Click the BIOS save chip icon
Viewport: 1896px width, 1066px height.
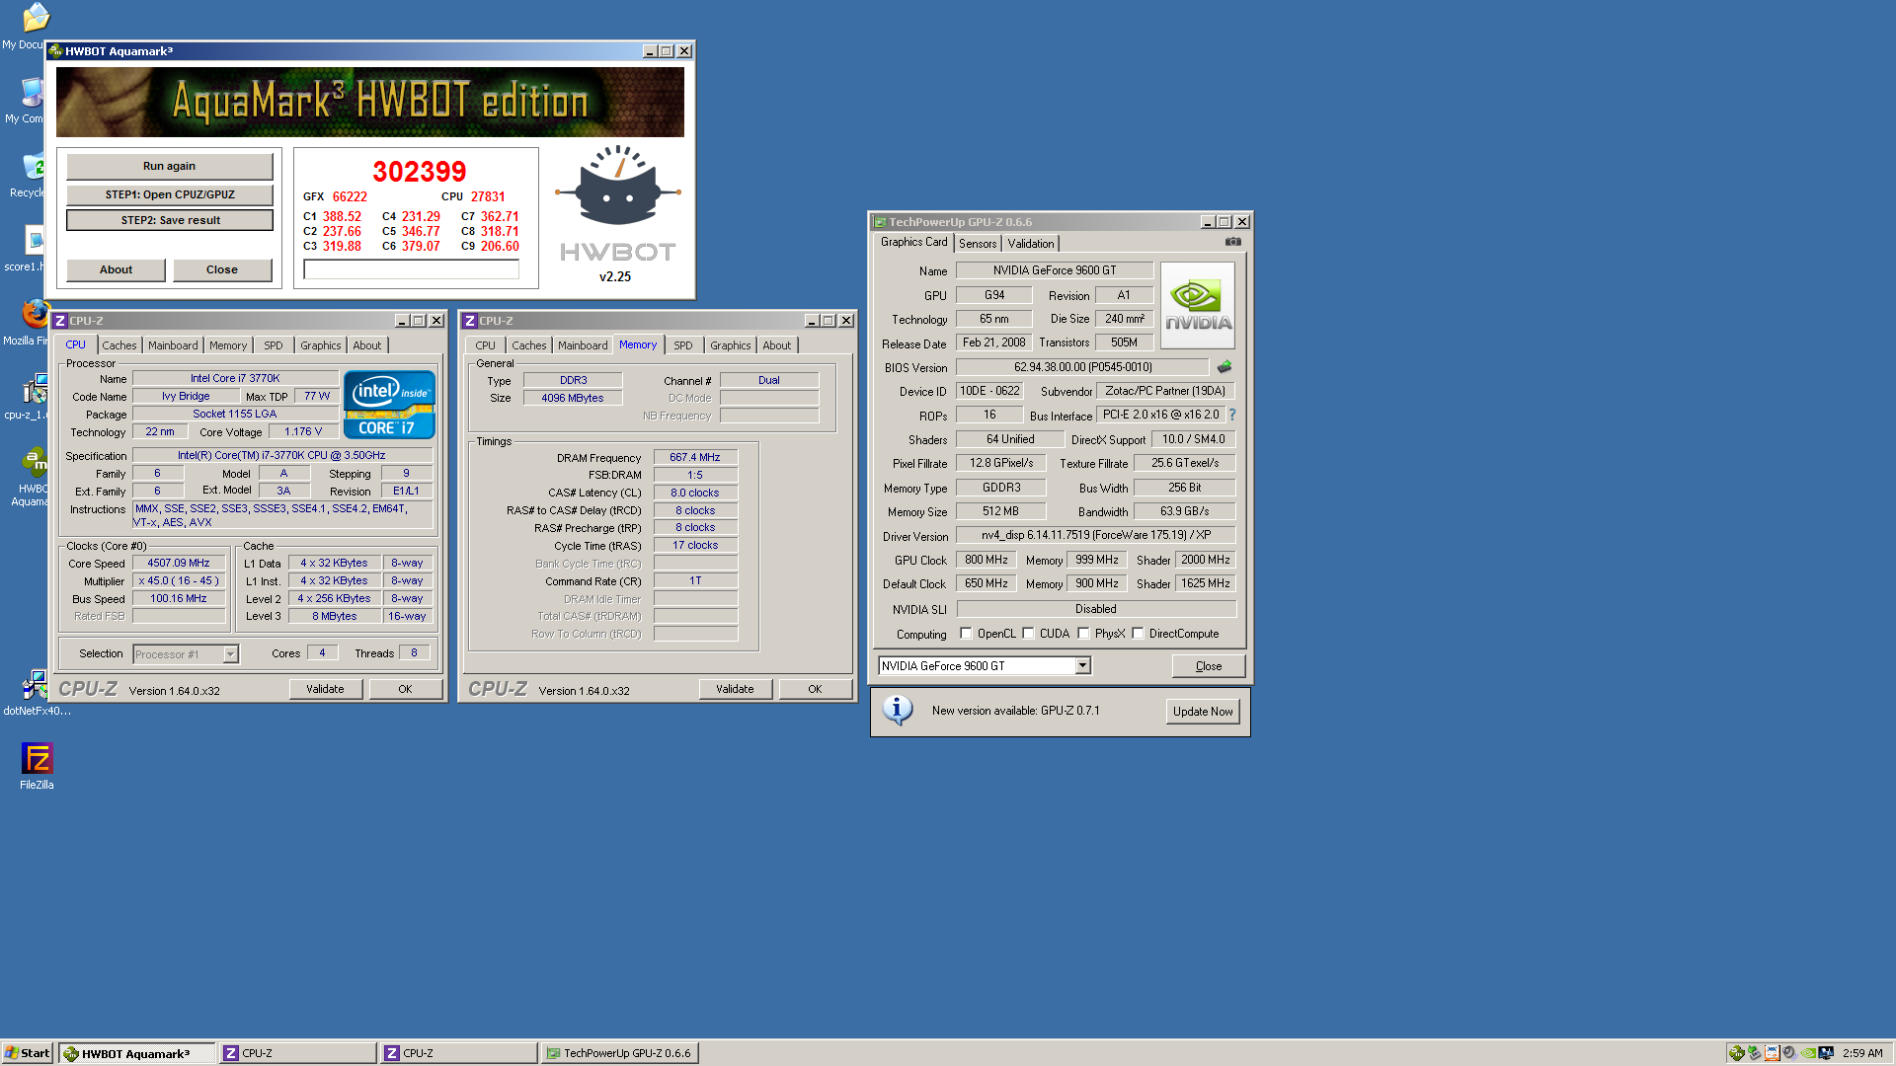(x=1224, y=367)
